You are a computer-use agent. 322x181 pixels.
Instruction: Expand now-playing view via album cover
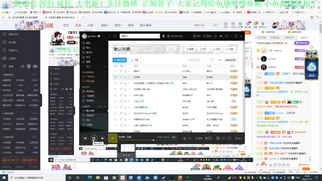point(113,138)
